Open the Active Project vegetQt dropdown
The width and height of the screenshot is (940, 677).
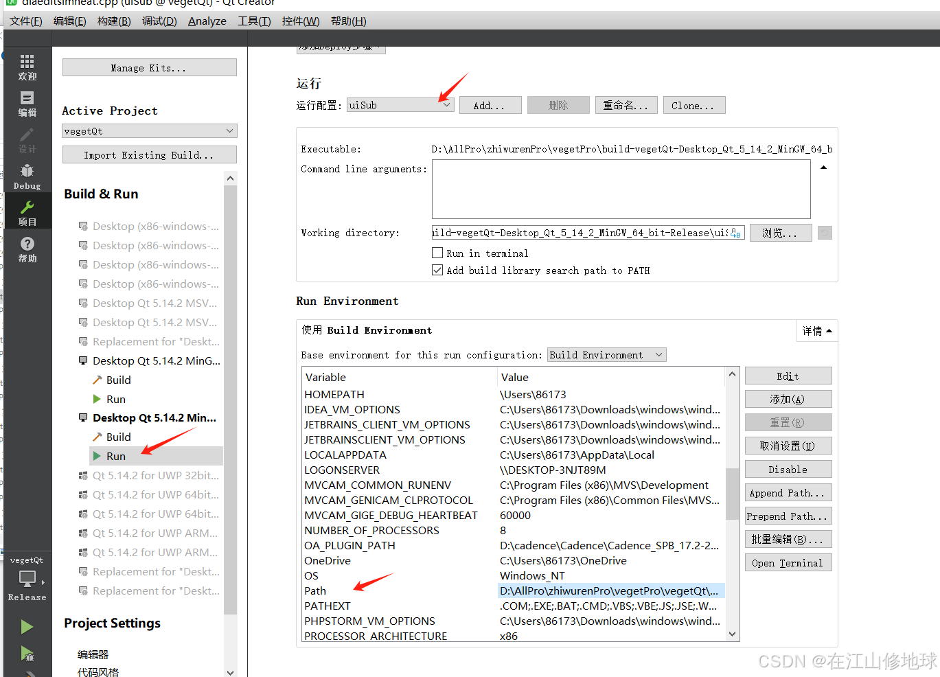coord(150,130)
